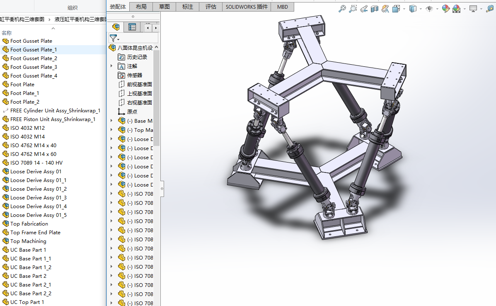The width and height of the screenshot is (496, 306).
Task: Click the Display Style icon
Action: pos(413,9)
